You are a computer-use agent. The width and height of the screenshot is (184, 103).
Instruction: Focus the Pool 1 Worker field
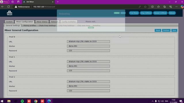coord(88,66)
